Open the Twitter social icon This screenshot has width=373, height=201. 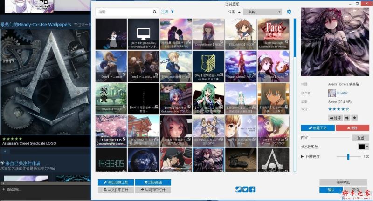(245, 189)
